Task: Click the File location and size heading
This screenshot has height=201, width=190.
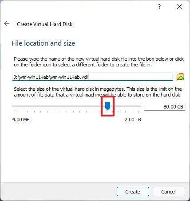Action: [x=44, y=43]
